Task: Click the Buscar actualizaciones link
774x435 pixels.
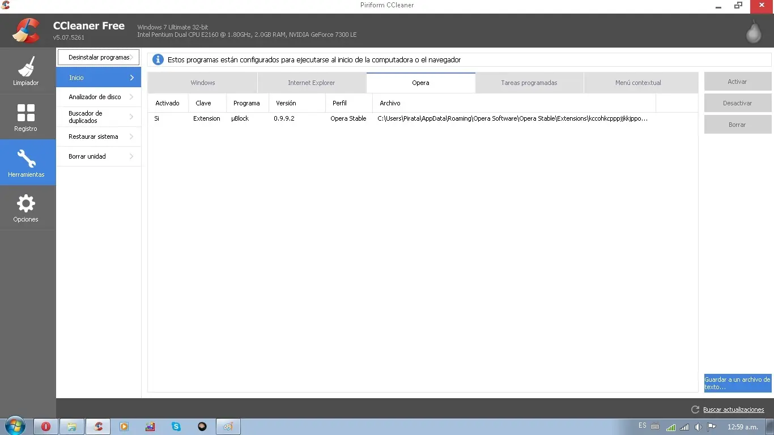Action: point(734,410)
